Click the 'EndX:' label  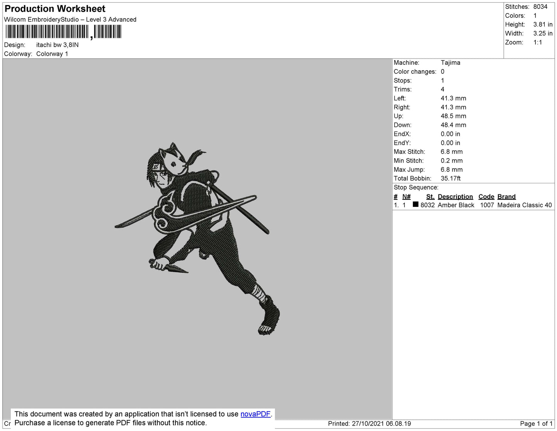402,134
